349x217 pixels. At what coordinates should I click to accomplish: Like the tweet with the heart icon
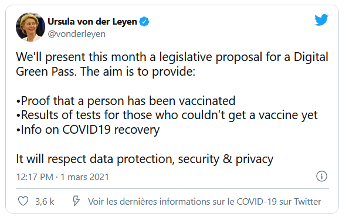pyautogui.click(x=23, y=201)
